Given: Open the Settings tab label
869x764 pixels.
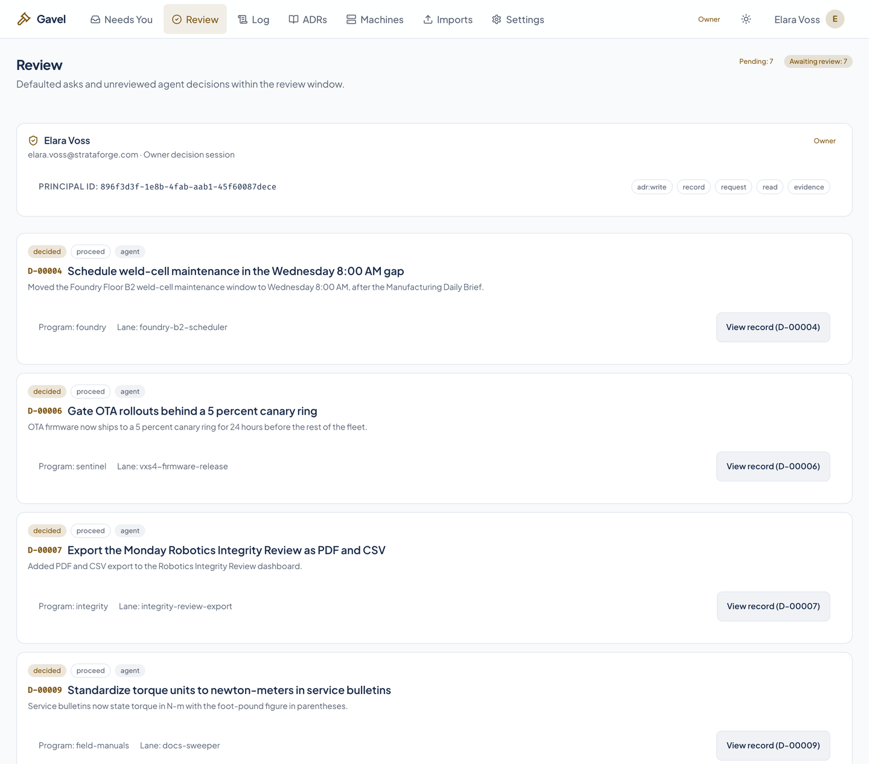Looking at the screenshot, I should (x=525, y=19).
